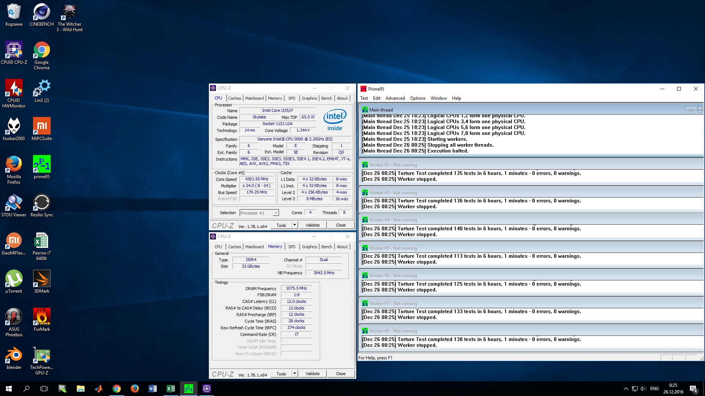Click the Intel inside logo in CPU-Z
This screenshot has width=705, height=396.
tap(335, 120)
